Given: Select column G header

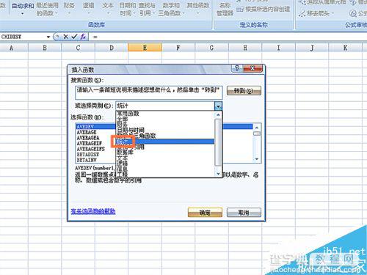Looking at the screenshot, I should pyautogui.click(x=211, y=48).
